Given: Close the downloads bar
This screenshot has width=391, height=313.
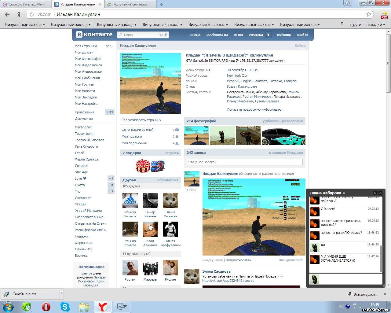Looking at the screenshot, I should (x=386, y=294).
